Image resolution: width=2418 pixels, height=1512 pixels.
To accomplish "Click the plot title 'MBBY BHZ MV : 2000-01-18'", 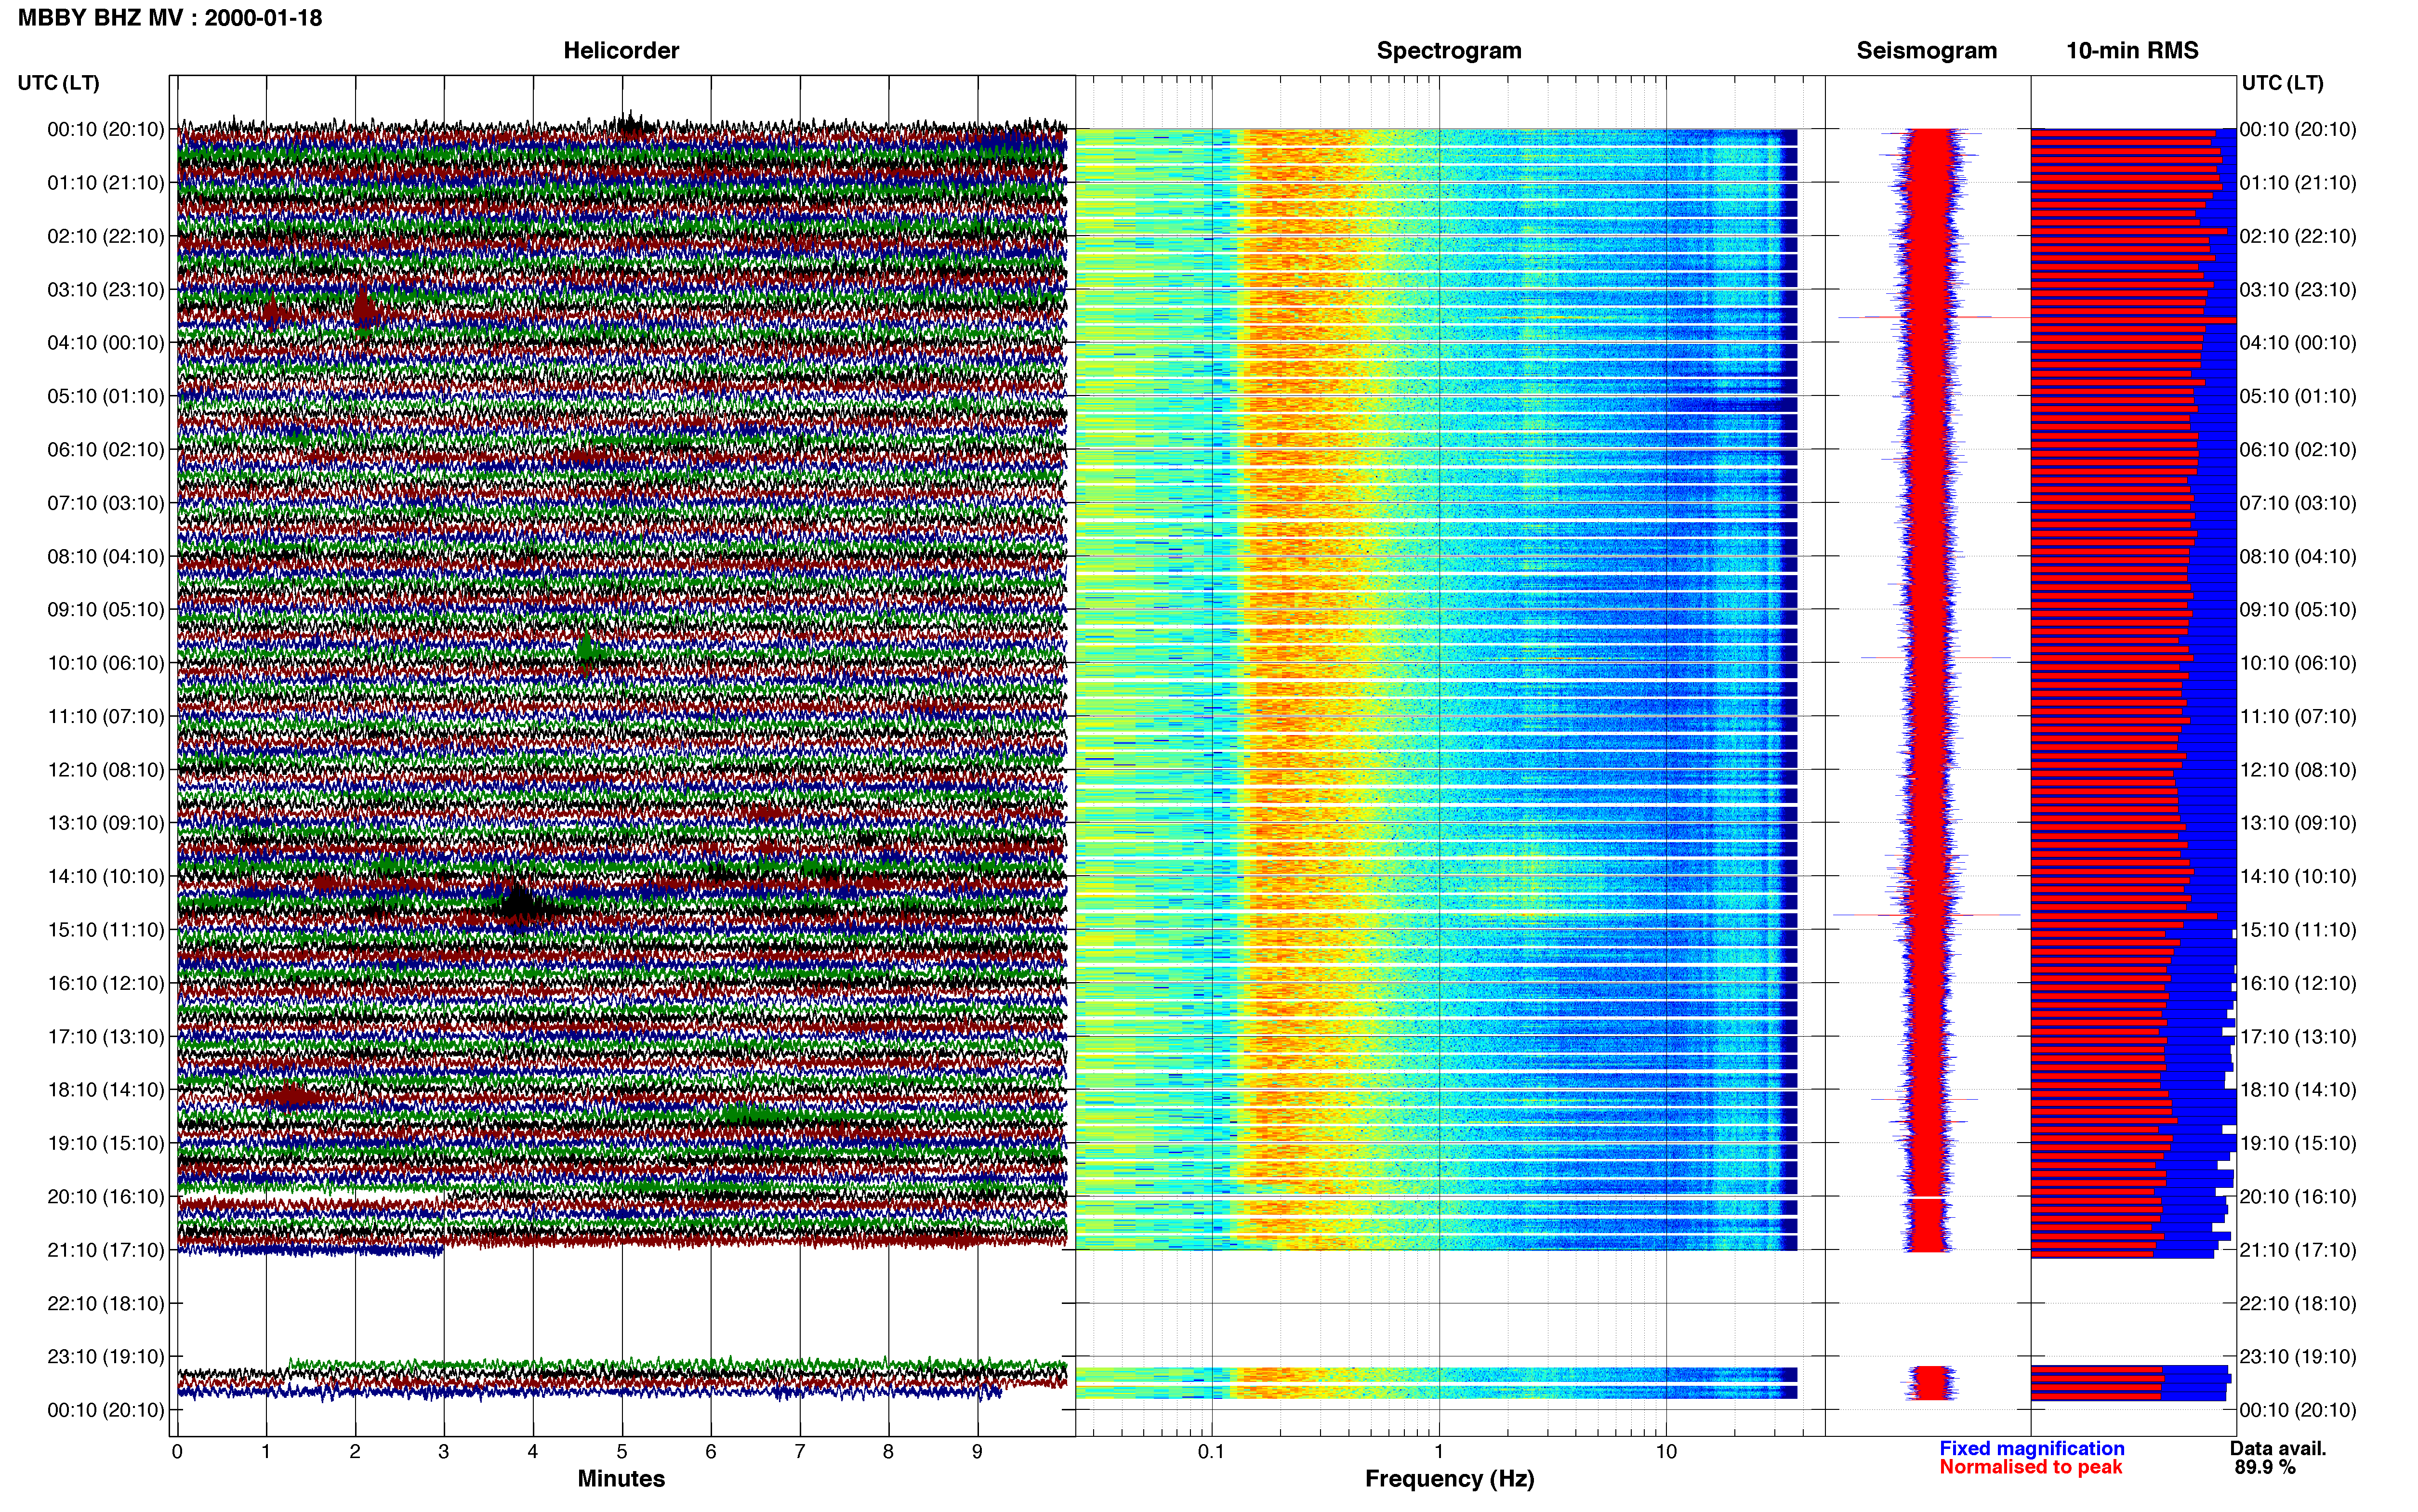I will [170, 18].
